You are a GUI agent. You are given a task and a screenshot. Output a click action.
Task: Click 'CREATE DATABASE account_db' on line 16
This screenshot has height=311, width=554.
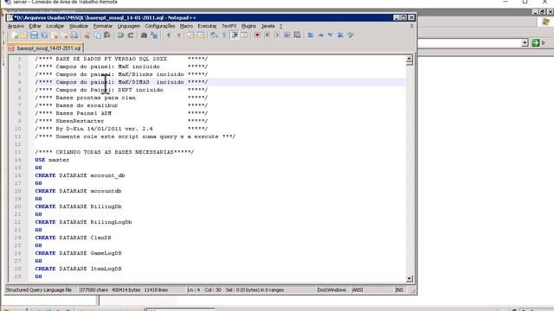tap(80, 175)
